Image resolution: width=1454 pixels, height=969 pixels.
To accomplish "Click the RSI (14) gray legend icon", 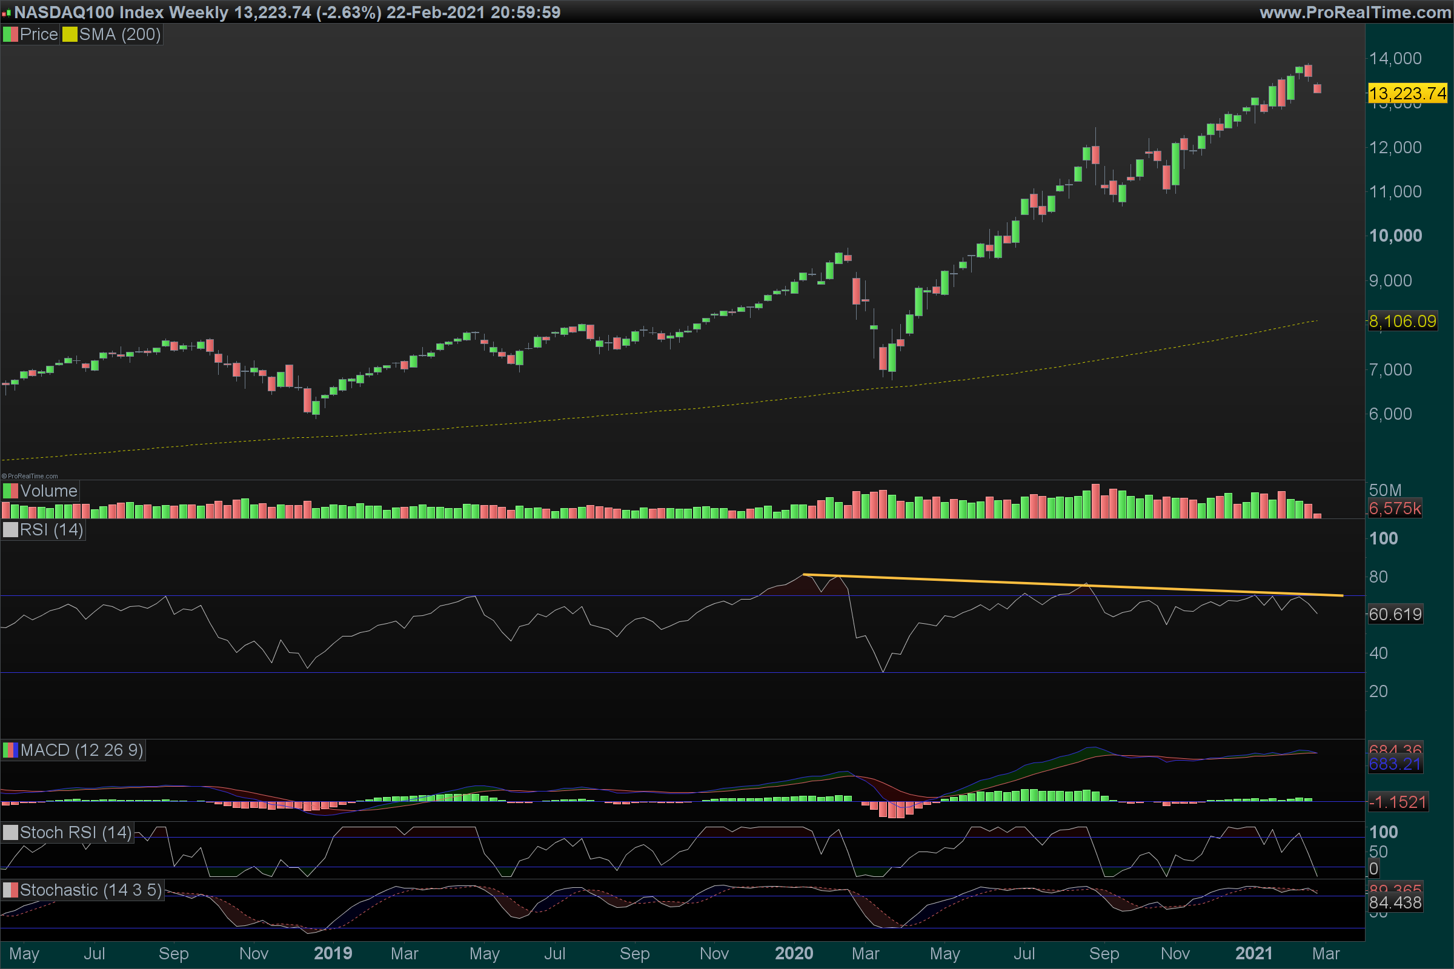I will click(10, 529).
